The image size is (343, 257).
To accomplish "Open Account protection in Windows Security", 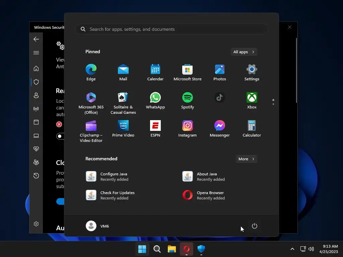I will pyautogui.click(x=36, y=95).
